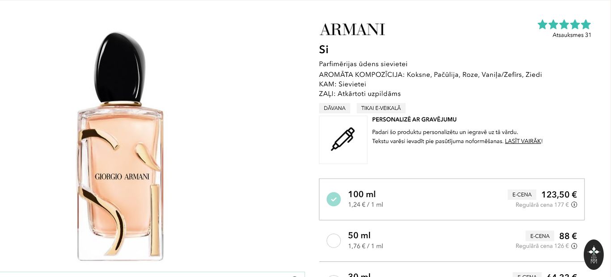The height and width of the screenshot is (277, 611).
Task: Click the E-CENA badge for 100 ml
Action: (x=522, y=194)
